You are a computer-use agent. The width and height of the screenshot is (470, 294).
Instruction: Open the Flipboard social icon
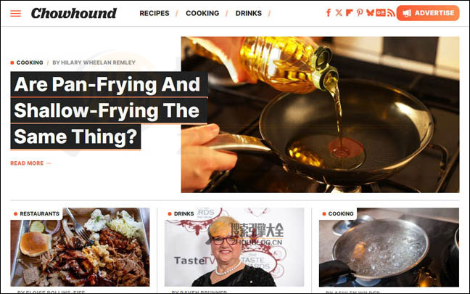pos(349,12)
